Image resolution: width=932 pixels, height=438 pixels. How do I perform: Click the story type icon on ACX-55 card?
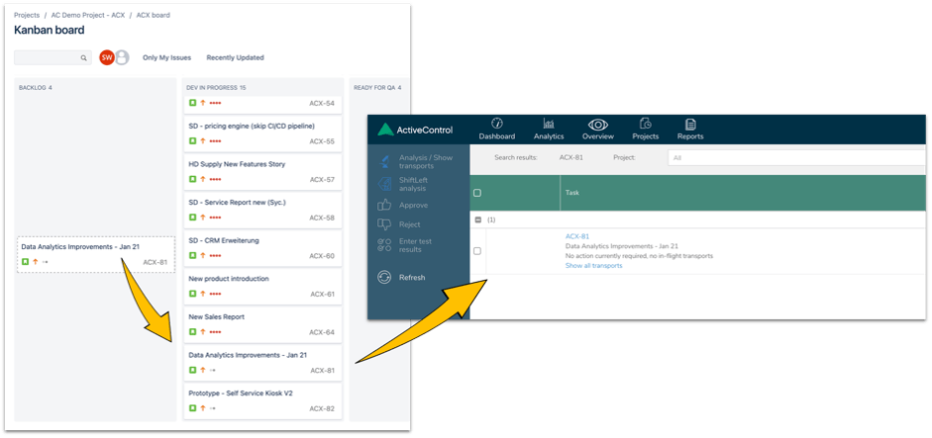point(192,141)
